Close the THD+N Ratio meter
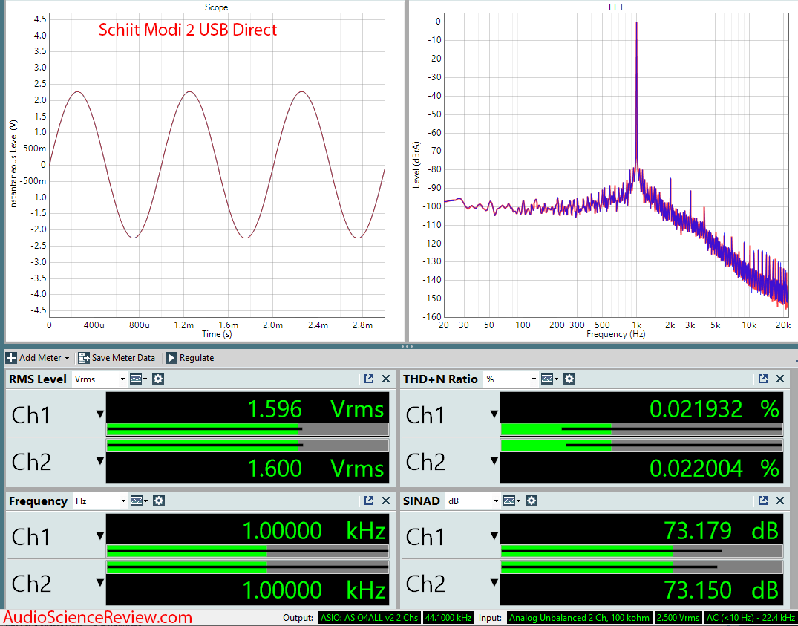798x626 pixels. 779,379
